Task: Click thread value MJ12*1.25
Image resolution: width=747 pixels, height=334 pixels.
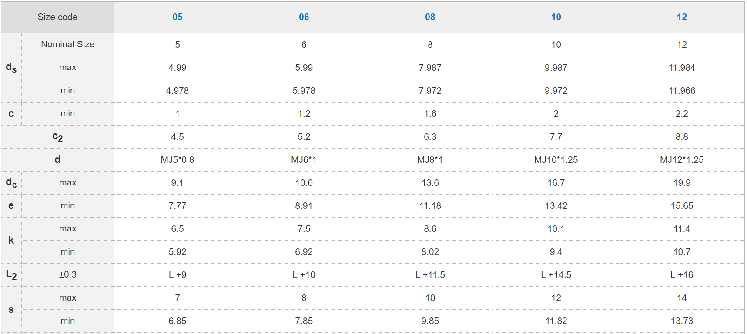Action: point(682,160)
